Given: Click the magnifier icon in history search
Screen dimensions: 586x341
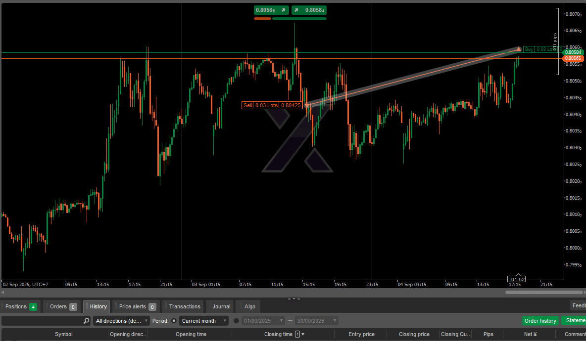Looking at the screenshot, I should (x=87, y=321).
